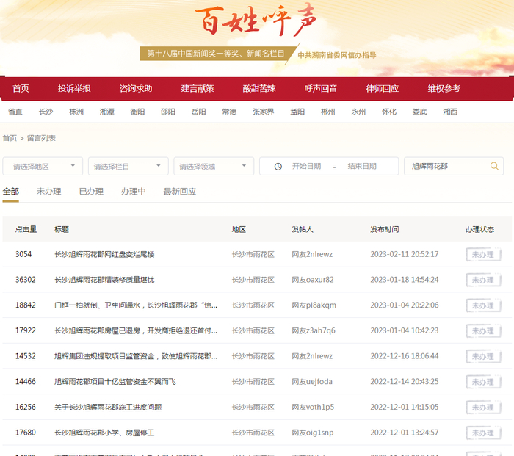
Task: Open the 请选择领域 dropdown
Action: pos(214,166)
